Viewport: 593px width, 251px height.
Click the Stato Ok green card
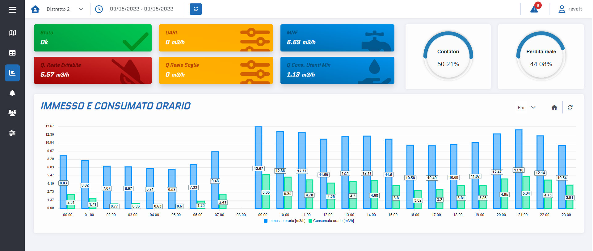click(93, 38)
